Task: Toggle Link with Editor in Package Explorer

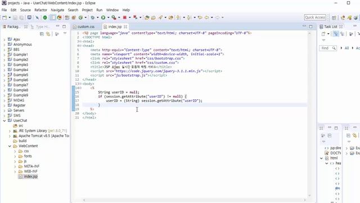Action: coord(48,34)
